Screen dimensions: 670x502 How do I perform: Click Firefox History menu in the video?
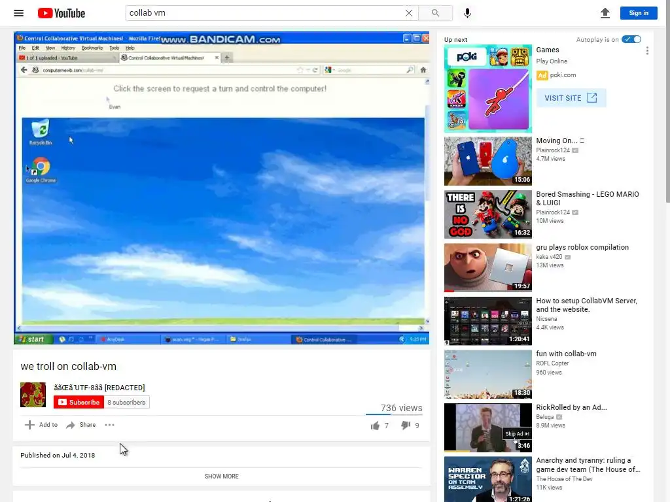(68, 48)
